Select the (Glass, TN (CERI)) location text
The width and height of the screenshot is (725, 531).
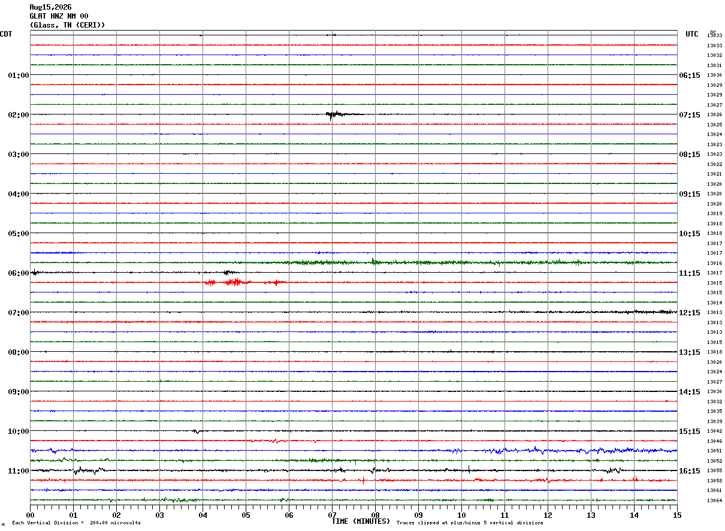click(x=68, y=25)
